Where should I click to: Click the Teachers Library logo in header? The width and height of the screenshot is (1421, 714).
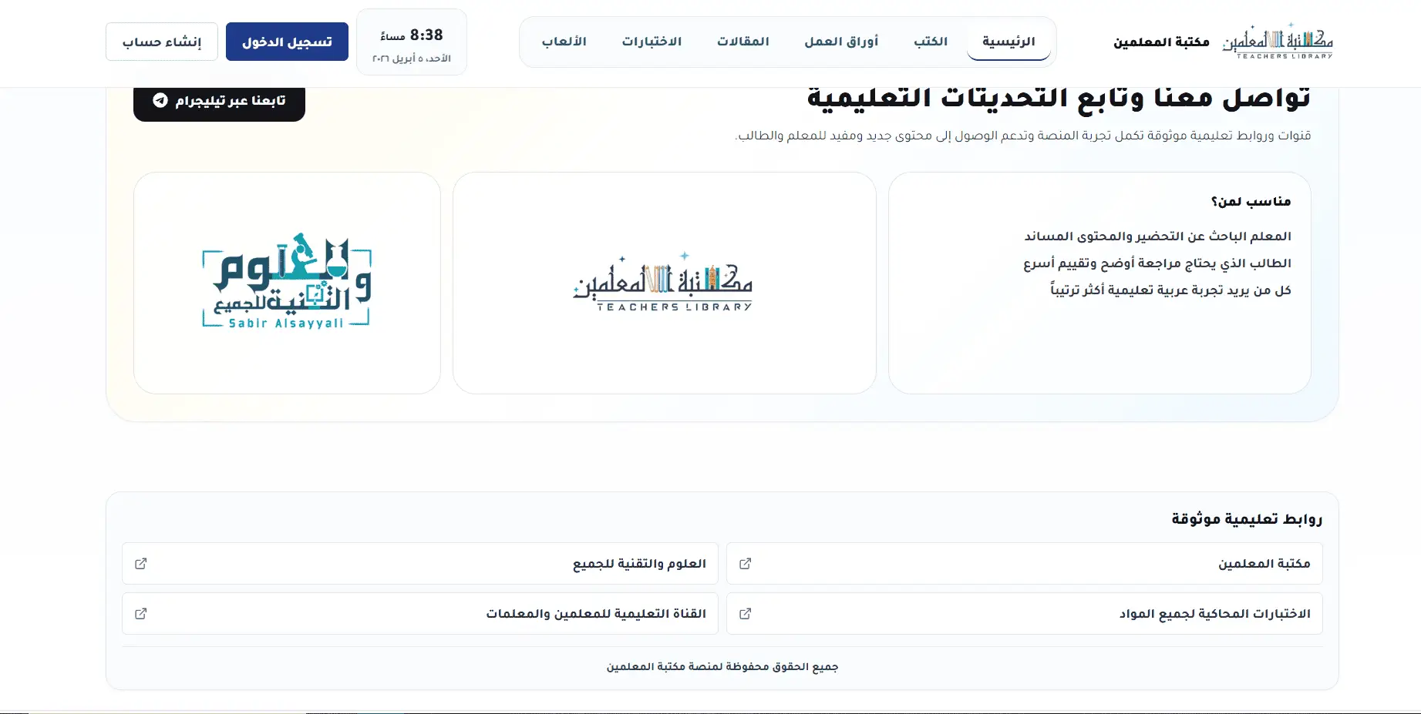[1278, 42]
